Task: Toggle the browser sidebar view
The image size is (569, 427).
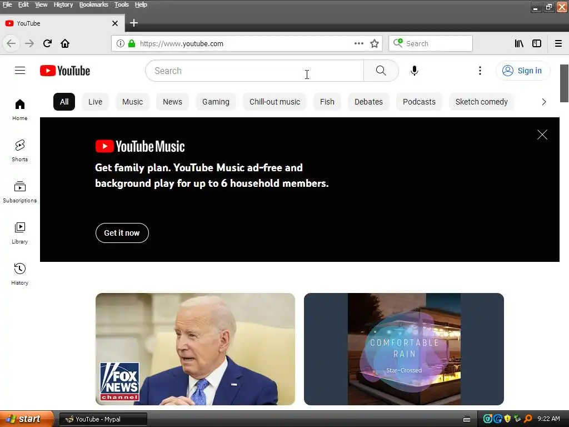Action: pyautogui.click(x=537, y=43)
